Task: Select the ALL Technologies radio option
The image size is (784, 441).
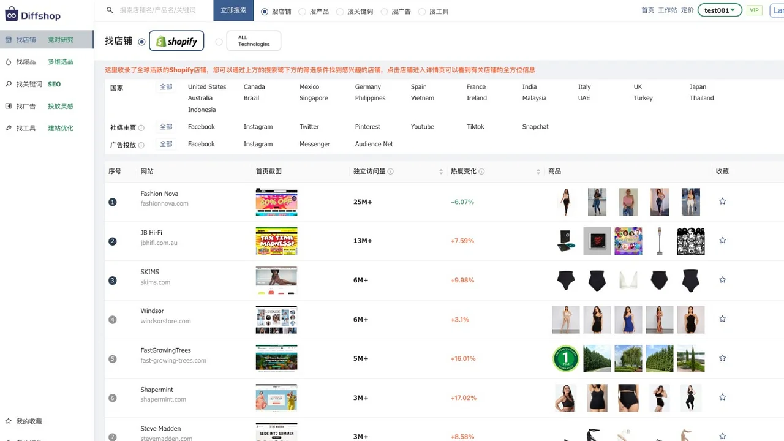Action: [219, 42]
